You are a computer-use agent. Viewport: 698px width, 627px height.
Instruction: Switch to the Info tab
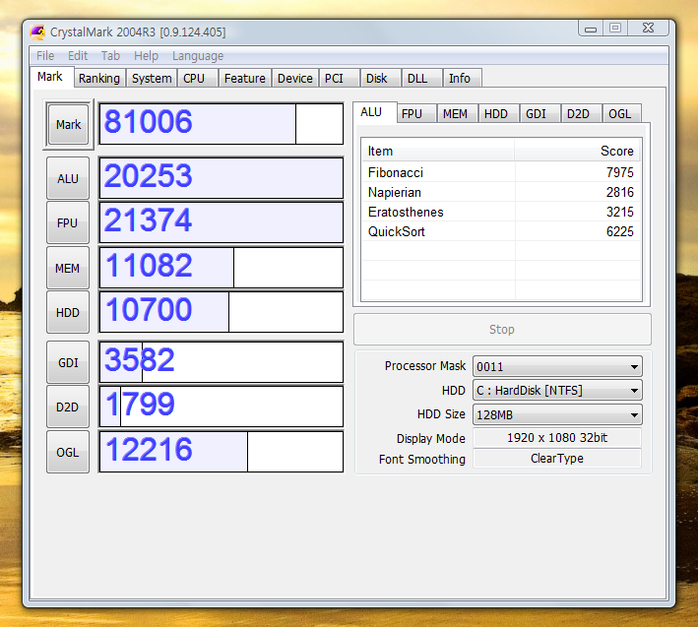(462, 79)
